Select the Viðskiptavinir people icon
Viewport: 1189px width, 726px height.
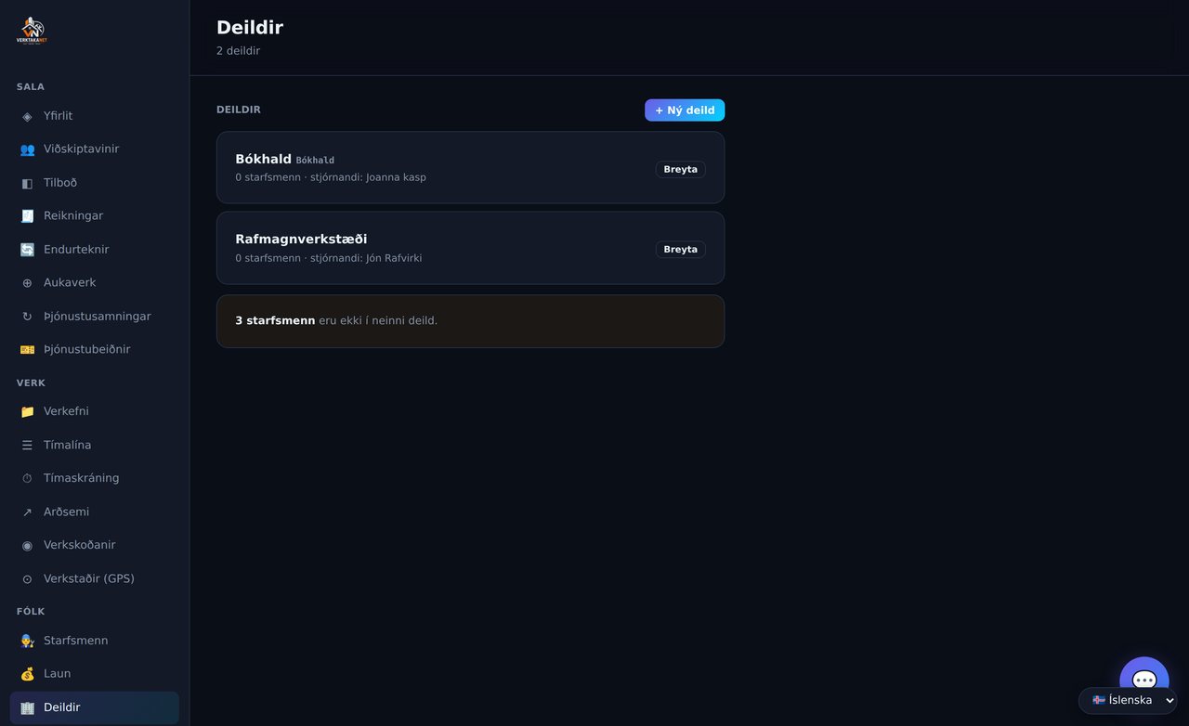pyautogui.click(x=27, y=149)
